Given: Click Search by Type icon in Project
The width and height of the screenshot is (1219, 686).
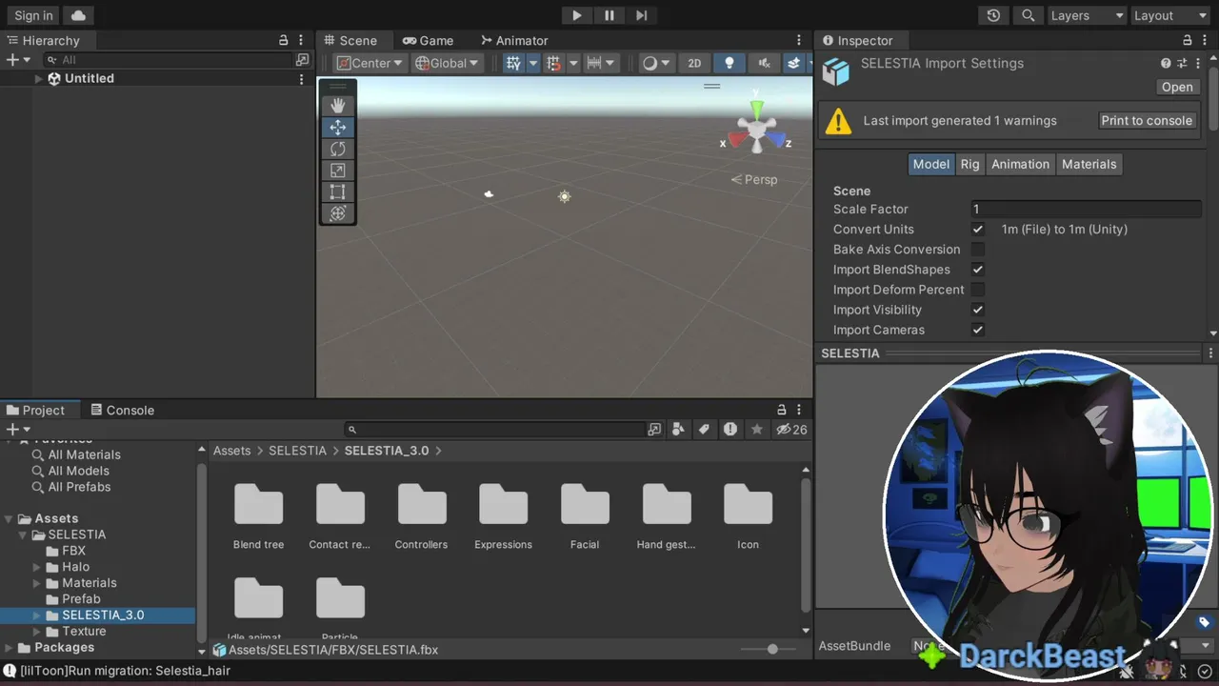Looking at the screenshot, I should click(678, 430).
